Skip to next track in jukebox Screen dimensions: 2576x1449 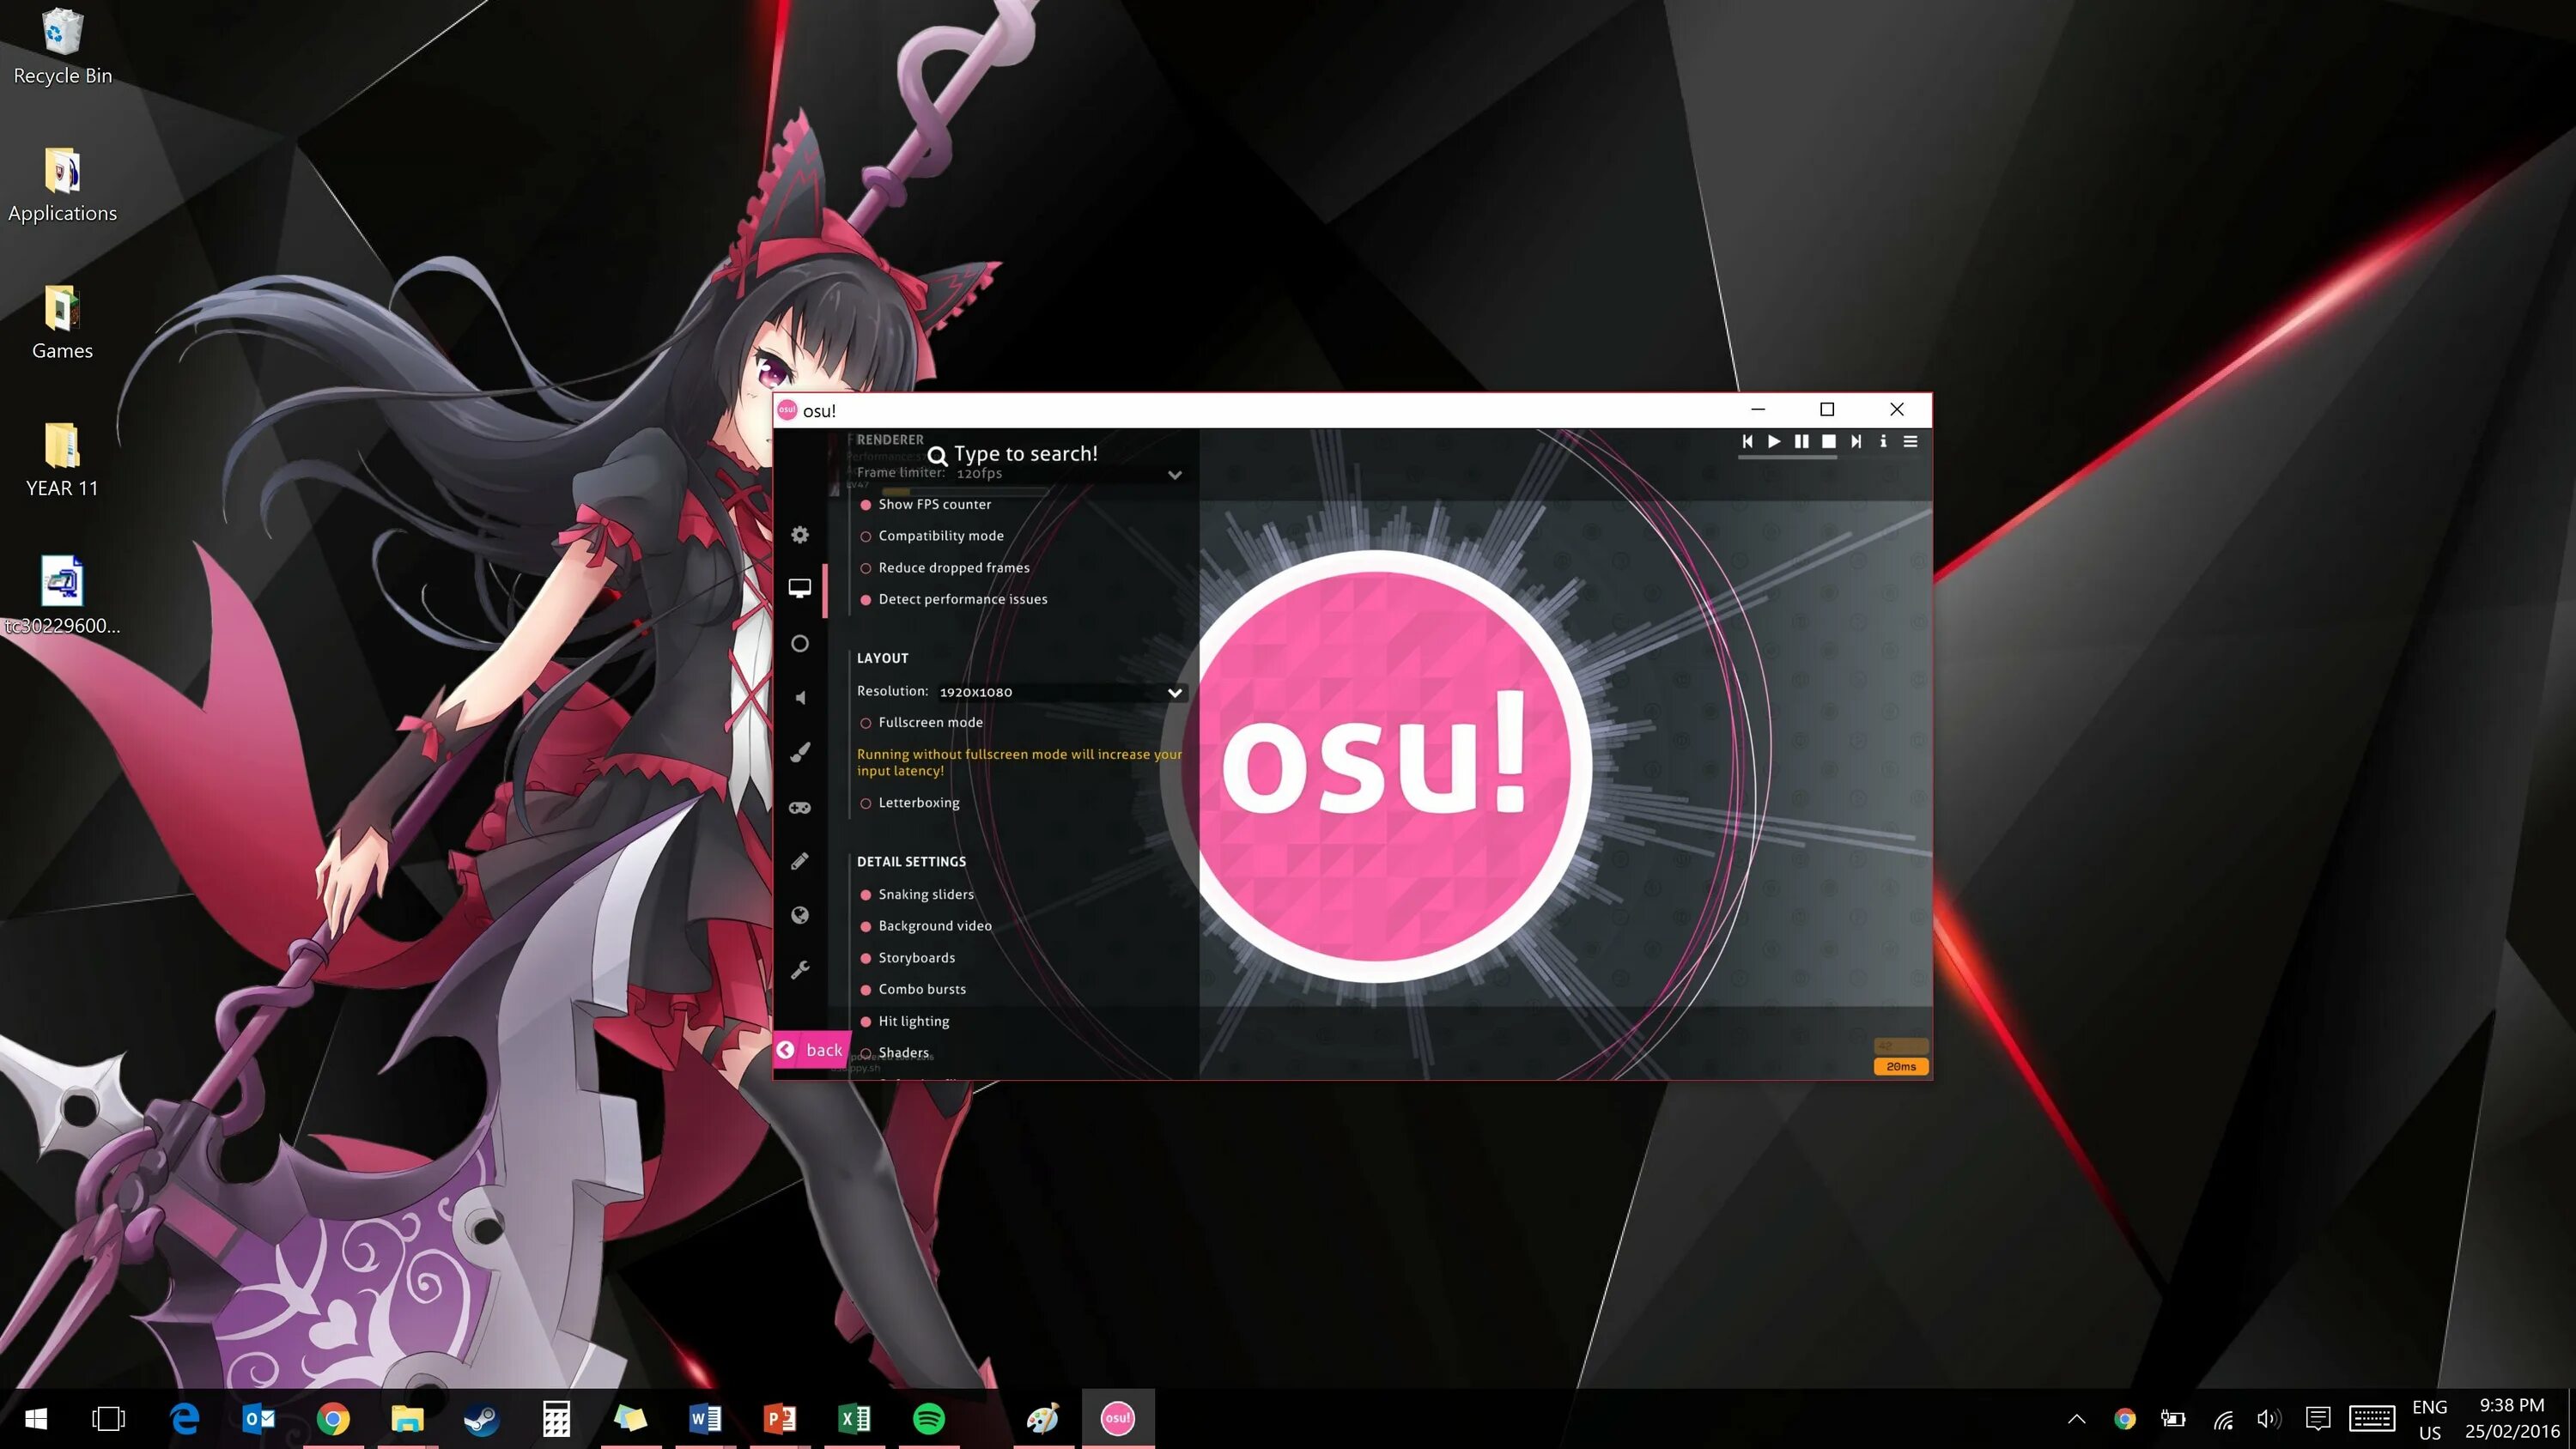[1856, 441]
